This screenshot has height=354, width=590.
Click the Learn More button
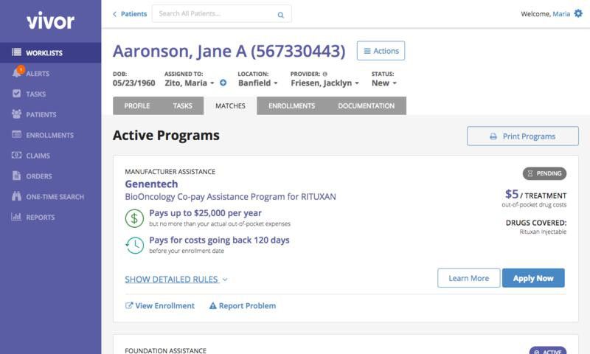(x=469, y=278)
